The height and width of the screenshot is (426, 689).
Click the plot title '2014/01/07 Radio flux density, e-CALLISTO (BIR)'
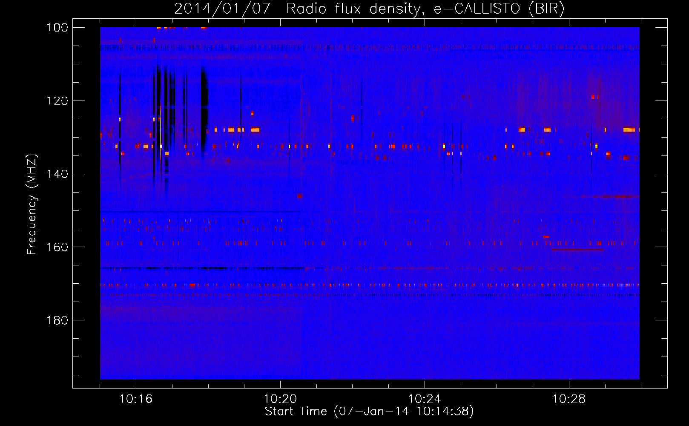[x=369, y=9]
